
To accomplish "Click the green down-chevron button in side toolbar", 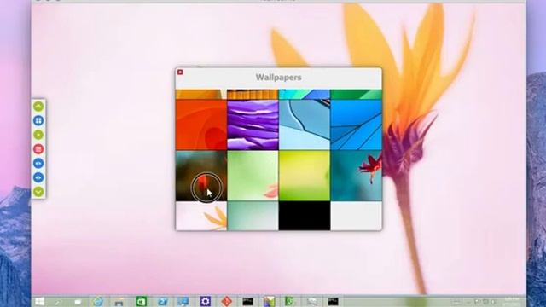I will (x=38, y=192).
